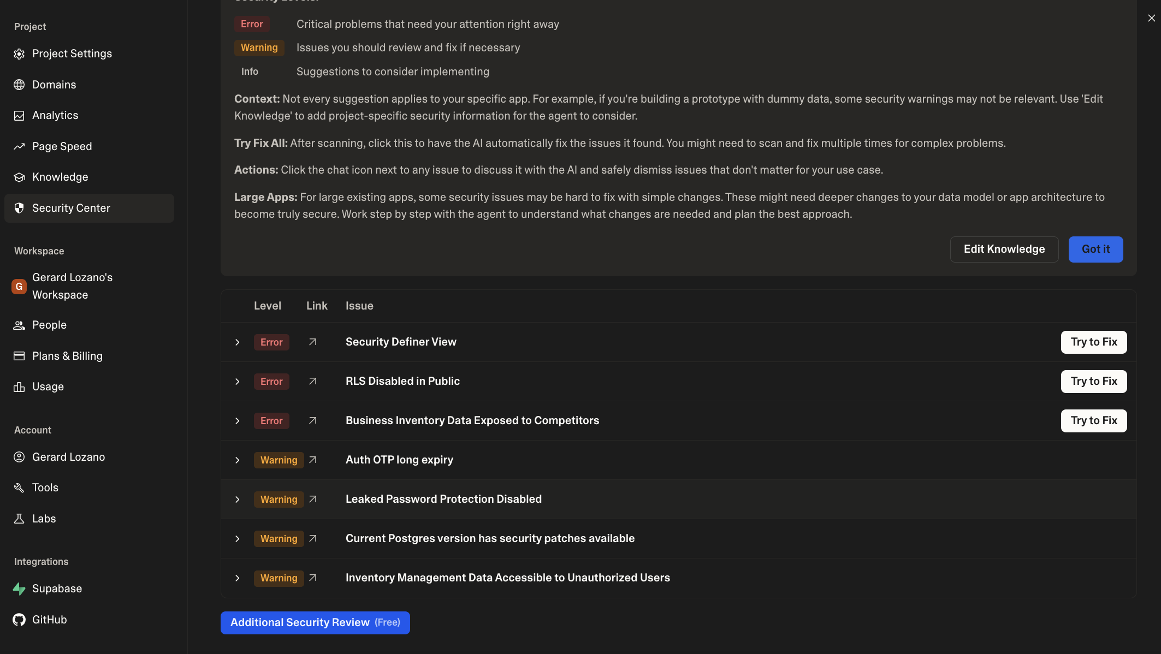This screenshot has height=654, width=1161.
Task: Expand the Inventory Management Data Accessible row
Action: (x=238, y=578)
